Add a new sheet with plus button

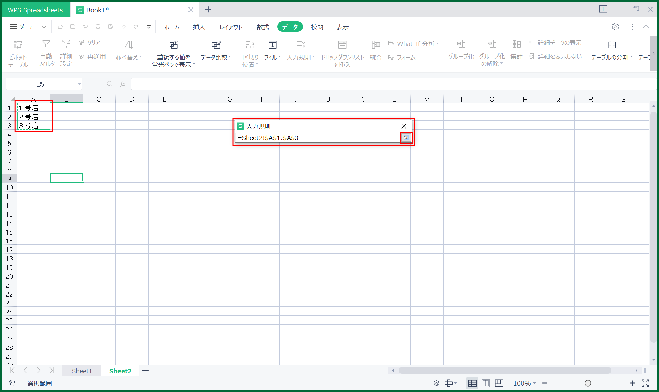(x=145, y=371)
